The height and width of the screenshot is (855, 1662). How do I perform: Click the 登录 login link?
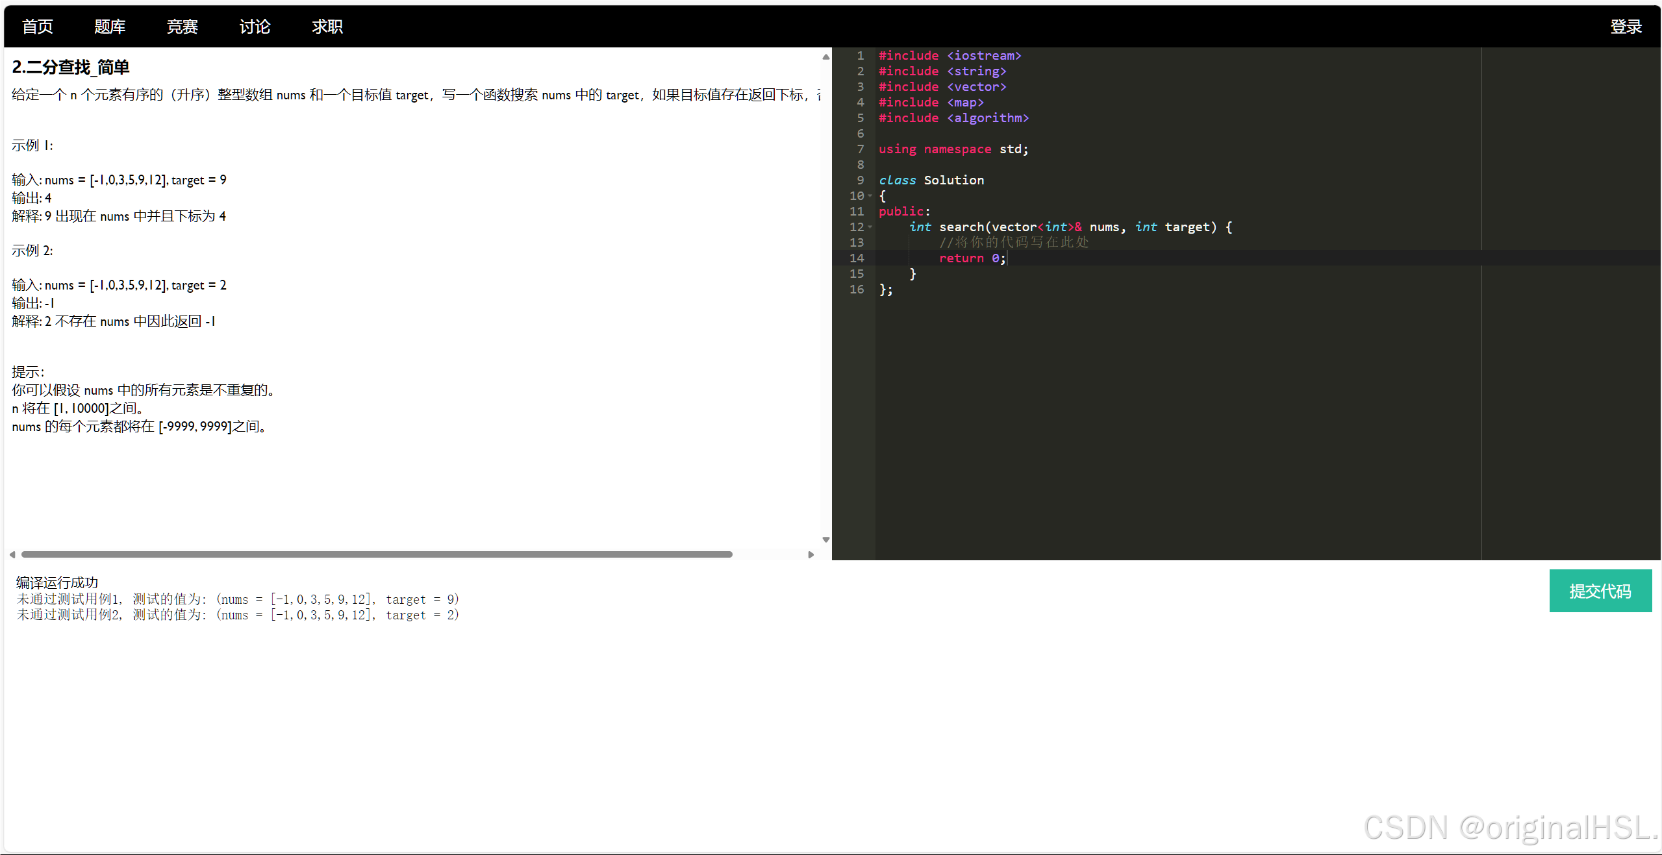pyautogui.click(x=1626, y=27)
